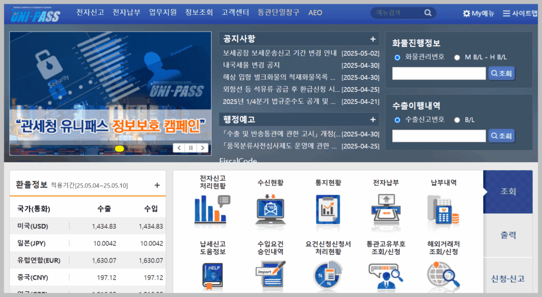Open the 전자신고 처리현황 bar chart icon

[212, 209]
